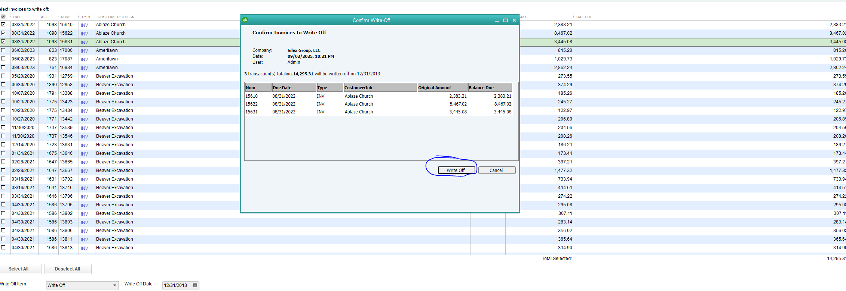846x291 pixels.
Task: Close the Confirm Write-Off dialog
Action: click(514, 21)
